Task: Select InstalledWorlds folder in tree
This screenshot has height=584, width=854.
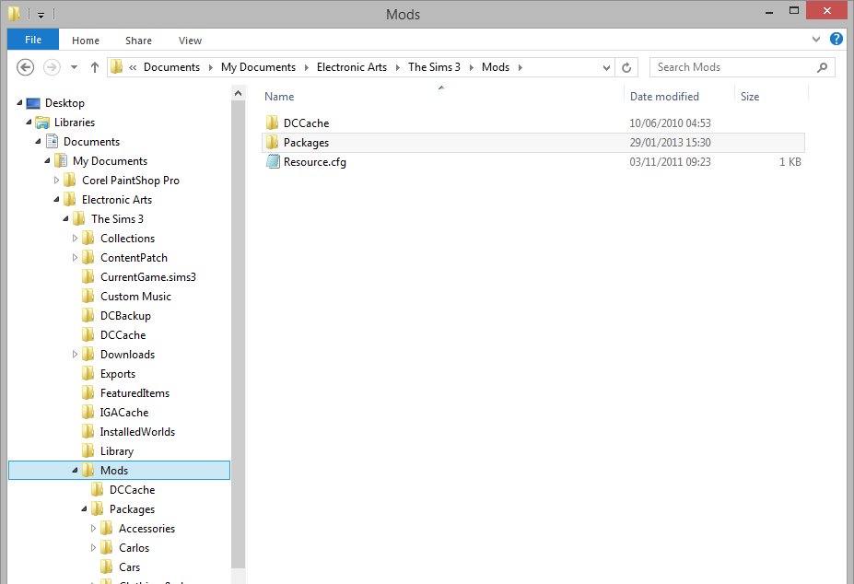Action: (x=137, y=431)
